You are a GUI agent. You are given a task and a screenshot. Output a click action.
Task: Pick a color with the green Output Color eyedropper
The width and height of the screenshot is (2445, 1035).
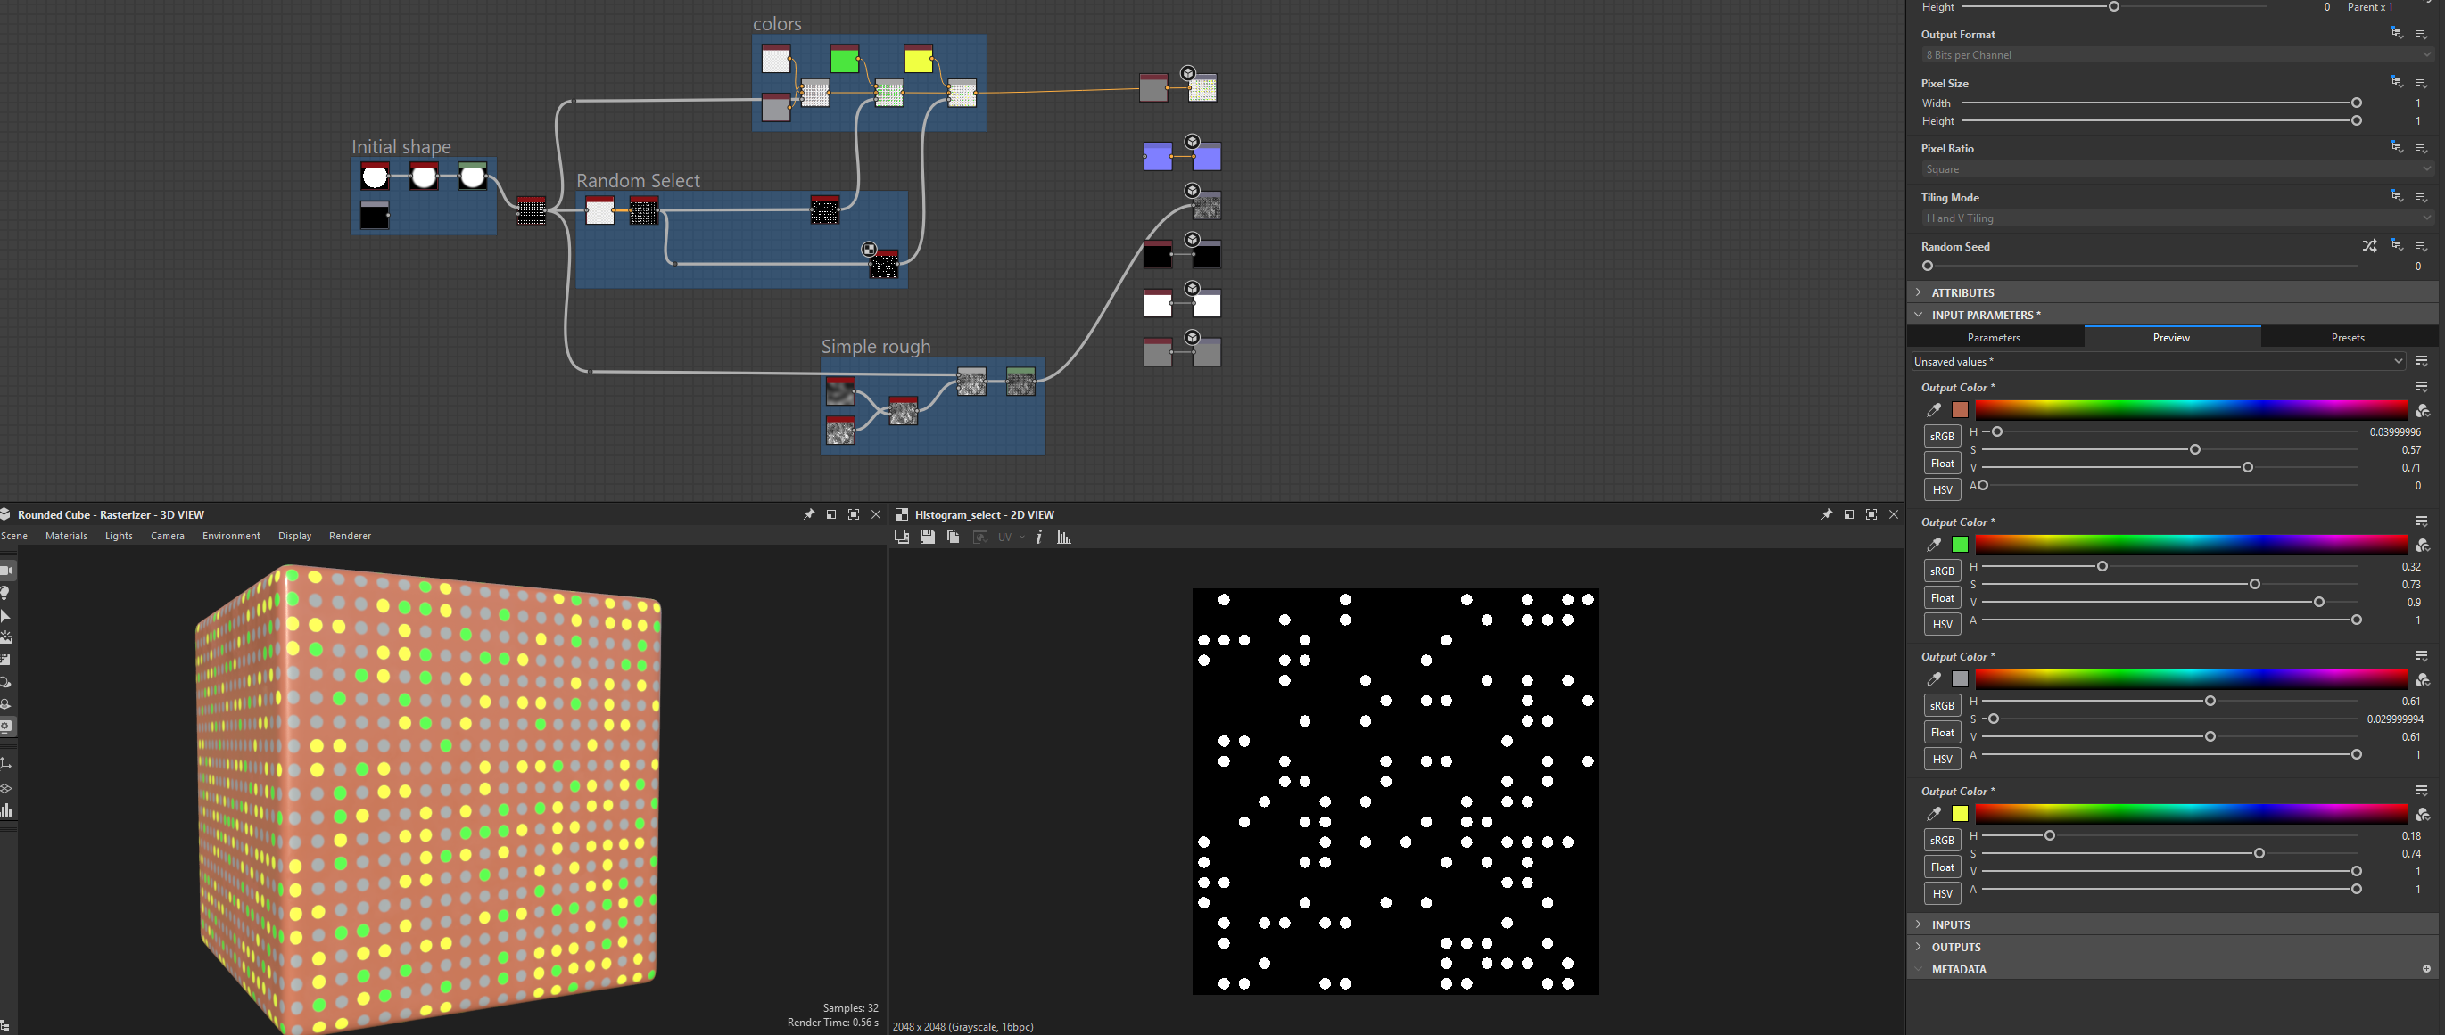(x=1933, y=545)
